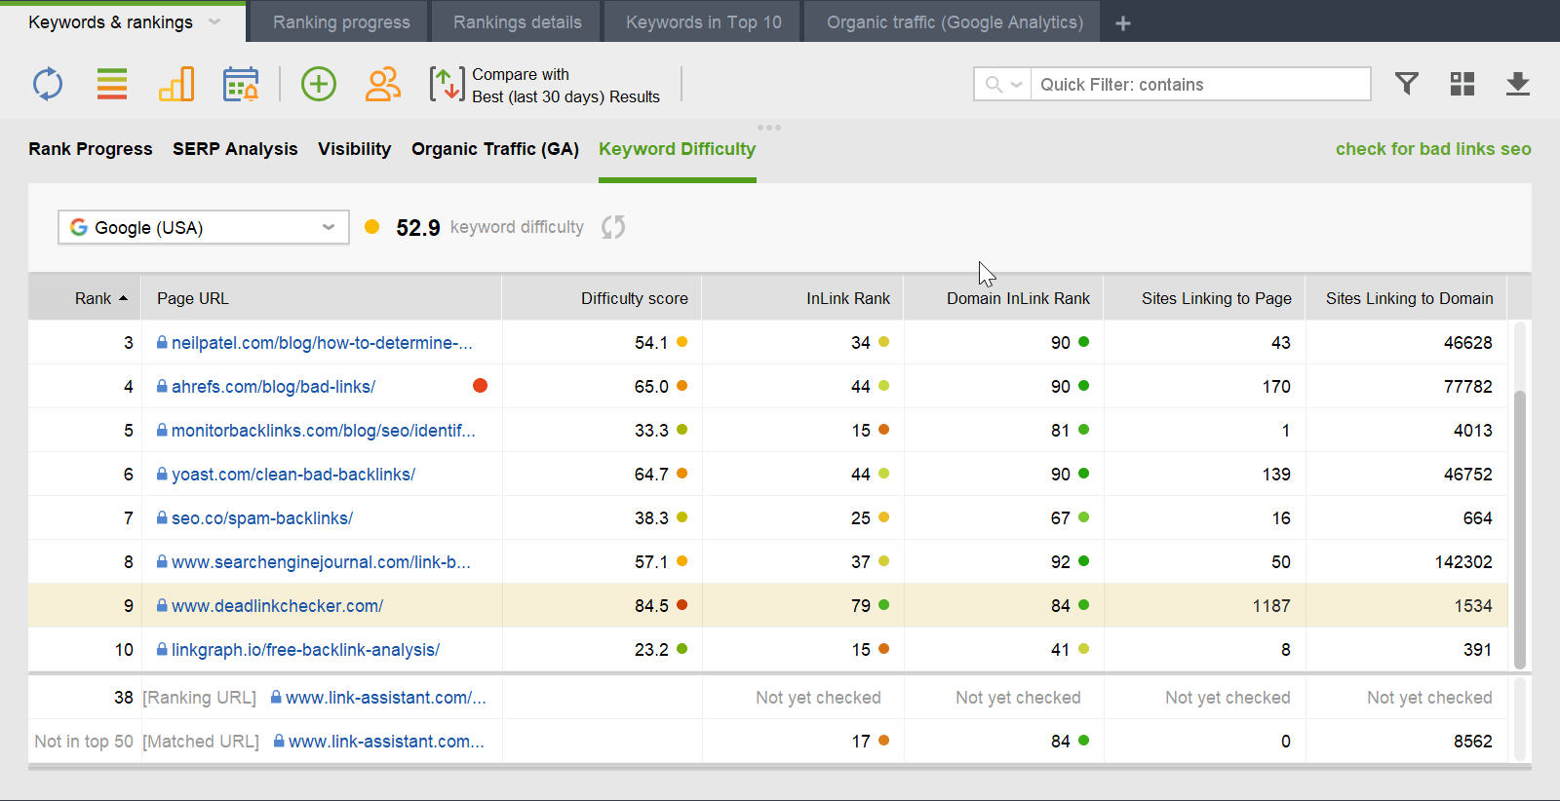1560x801 pixels.
Task: Click the 8562 sites linking to domain value
Action: click(x=1472, y=741)
